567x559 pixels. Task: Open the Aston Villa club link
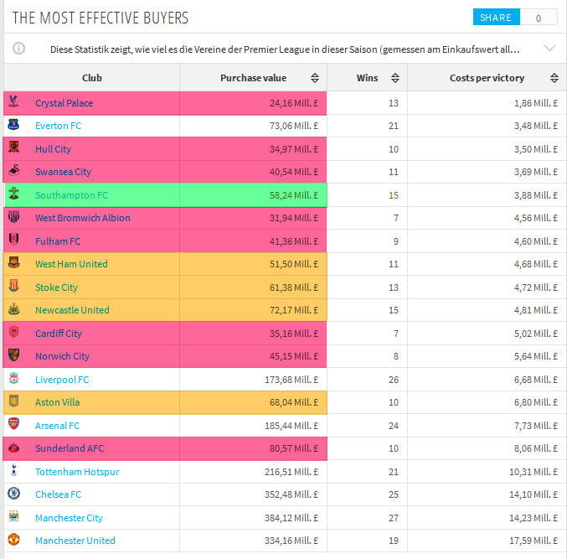(x=57, y=402)
